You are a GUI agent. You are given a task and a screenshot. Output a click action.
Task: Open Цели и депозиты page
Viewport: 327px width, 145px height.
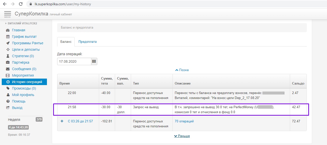tap(26, 49)
